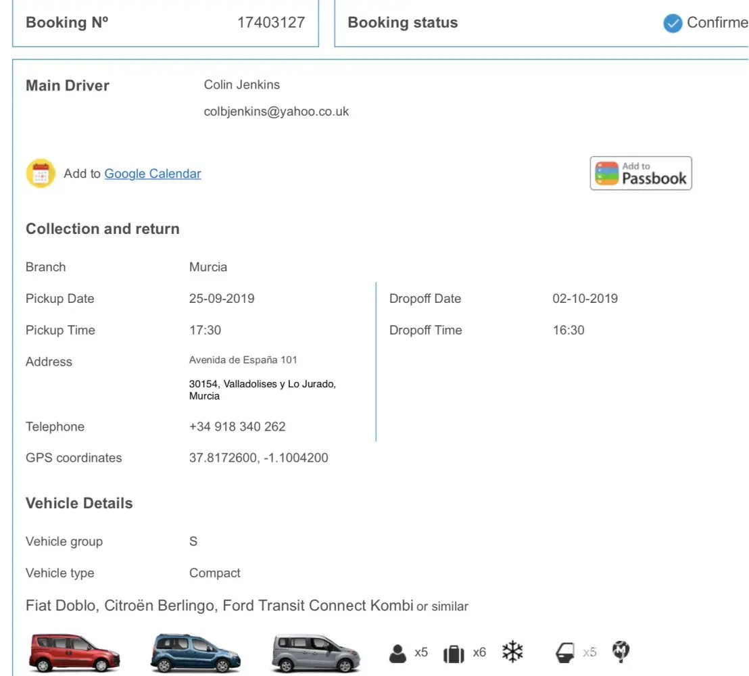Click the Google Calendar icon
The image size is (749, 676).
pos(41,174)
